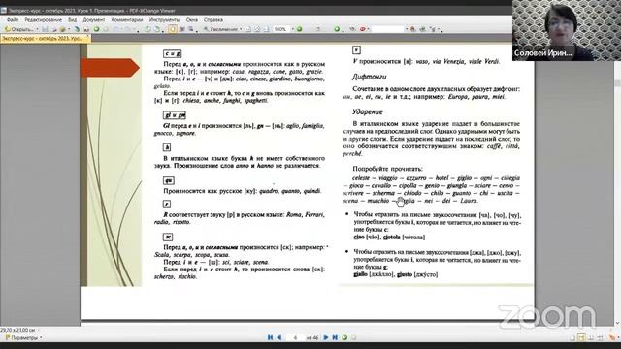This screenshot has width=621, height=349.
Task: Select the Select text tool icon
Action: 191,29
